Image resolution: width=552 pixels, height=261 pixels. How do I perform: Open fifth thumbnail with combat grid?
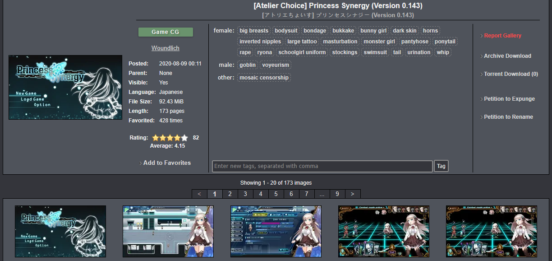click(492, 231)
